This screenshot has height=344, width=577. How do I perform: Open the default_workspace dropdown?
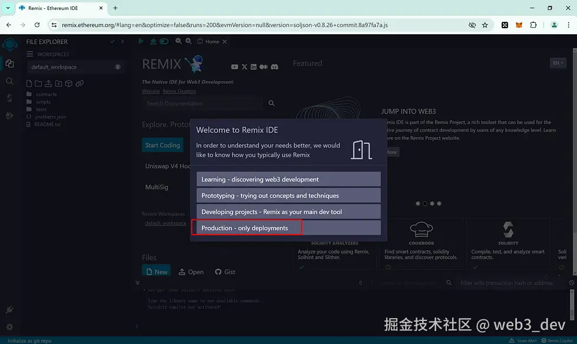[75, 67]
